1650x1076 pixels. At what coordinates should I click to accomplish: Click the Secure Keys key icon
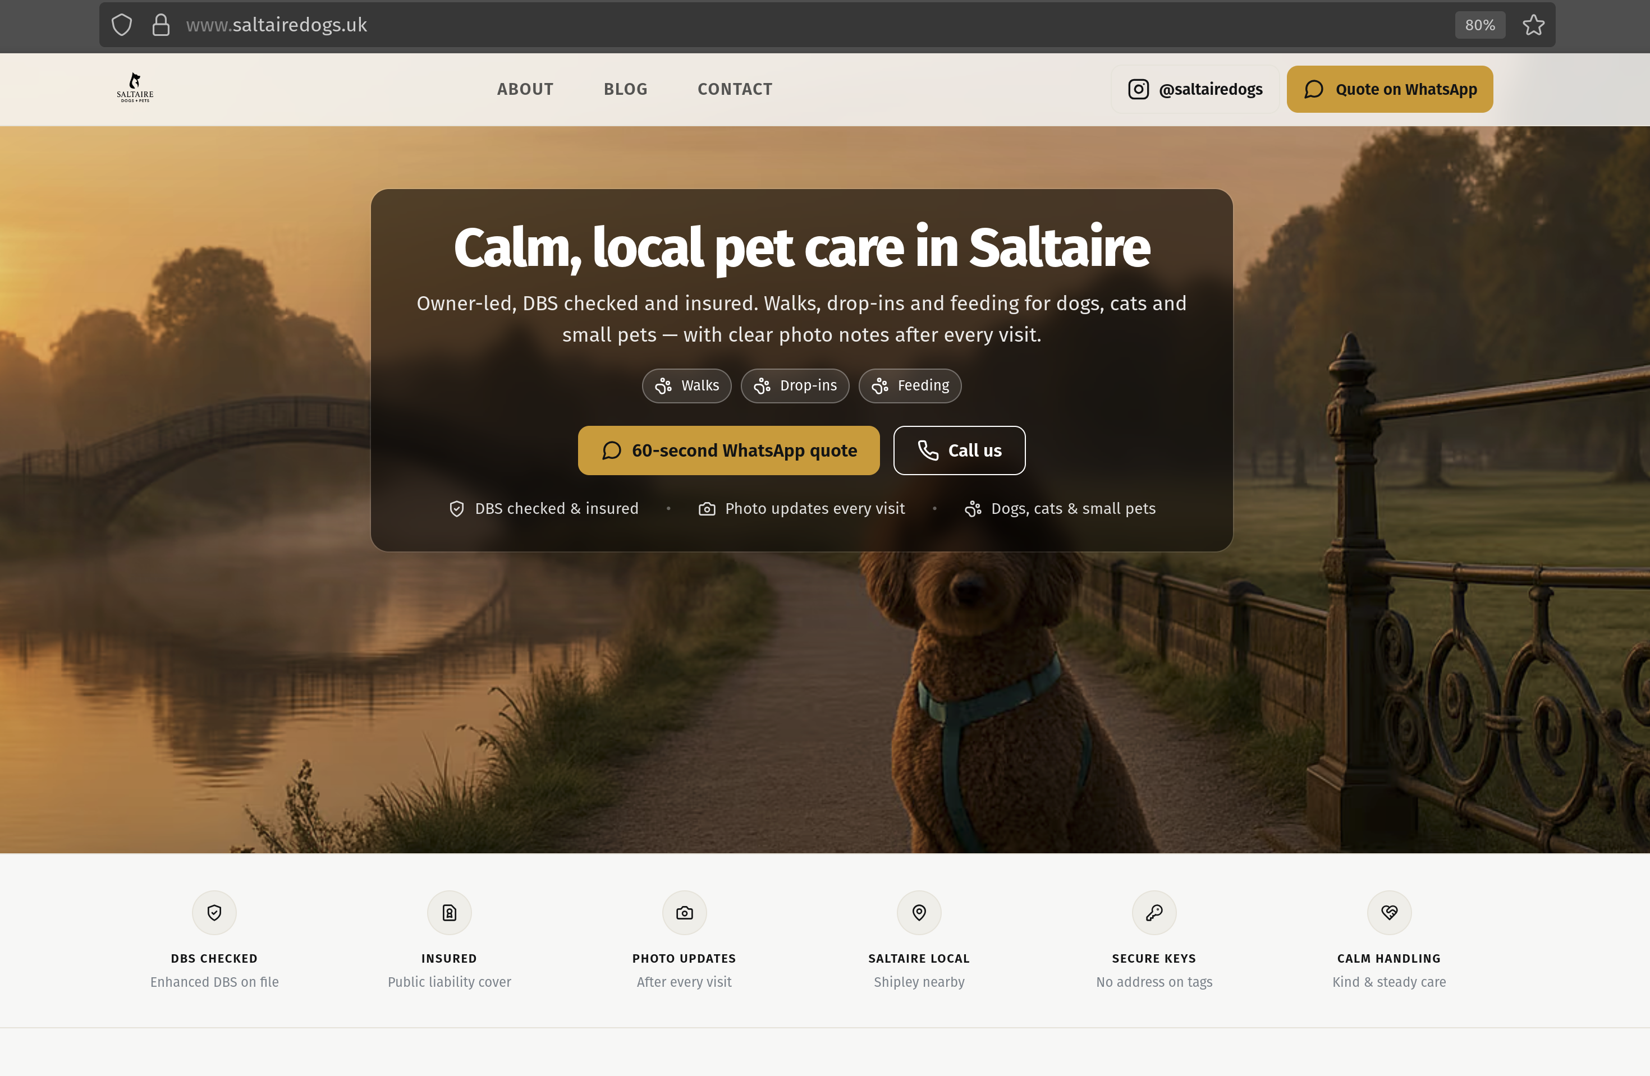(x=1154, y=913)
